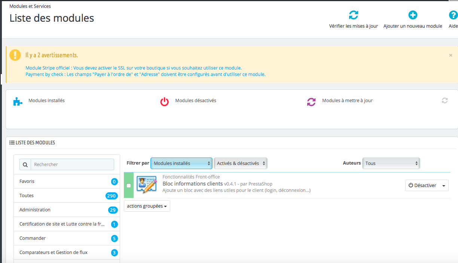Click the Commander count badge 5

click(114, 238)
